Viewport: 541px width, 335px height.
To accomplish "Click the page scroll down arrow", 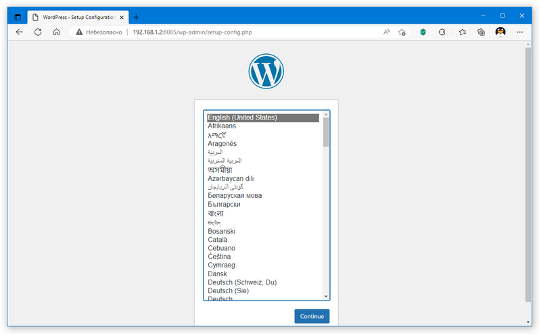I will 528,322.
